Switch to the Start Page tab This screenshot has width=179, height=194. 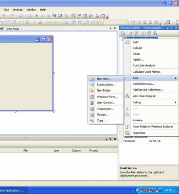[13, 29]
